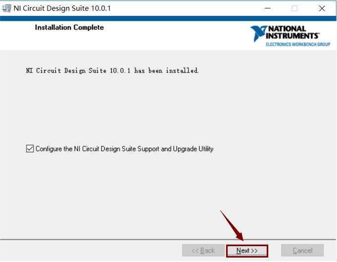Viewport: 337px width, 262px height.
Task: Click the window title 'NI Circuit Design Suite 10.0.1'
Action: tap(62, 8)
